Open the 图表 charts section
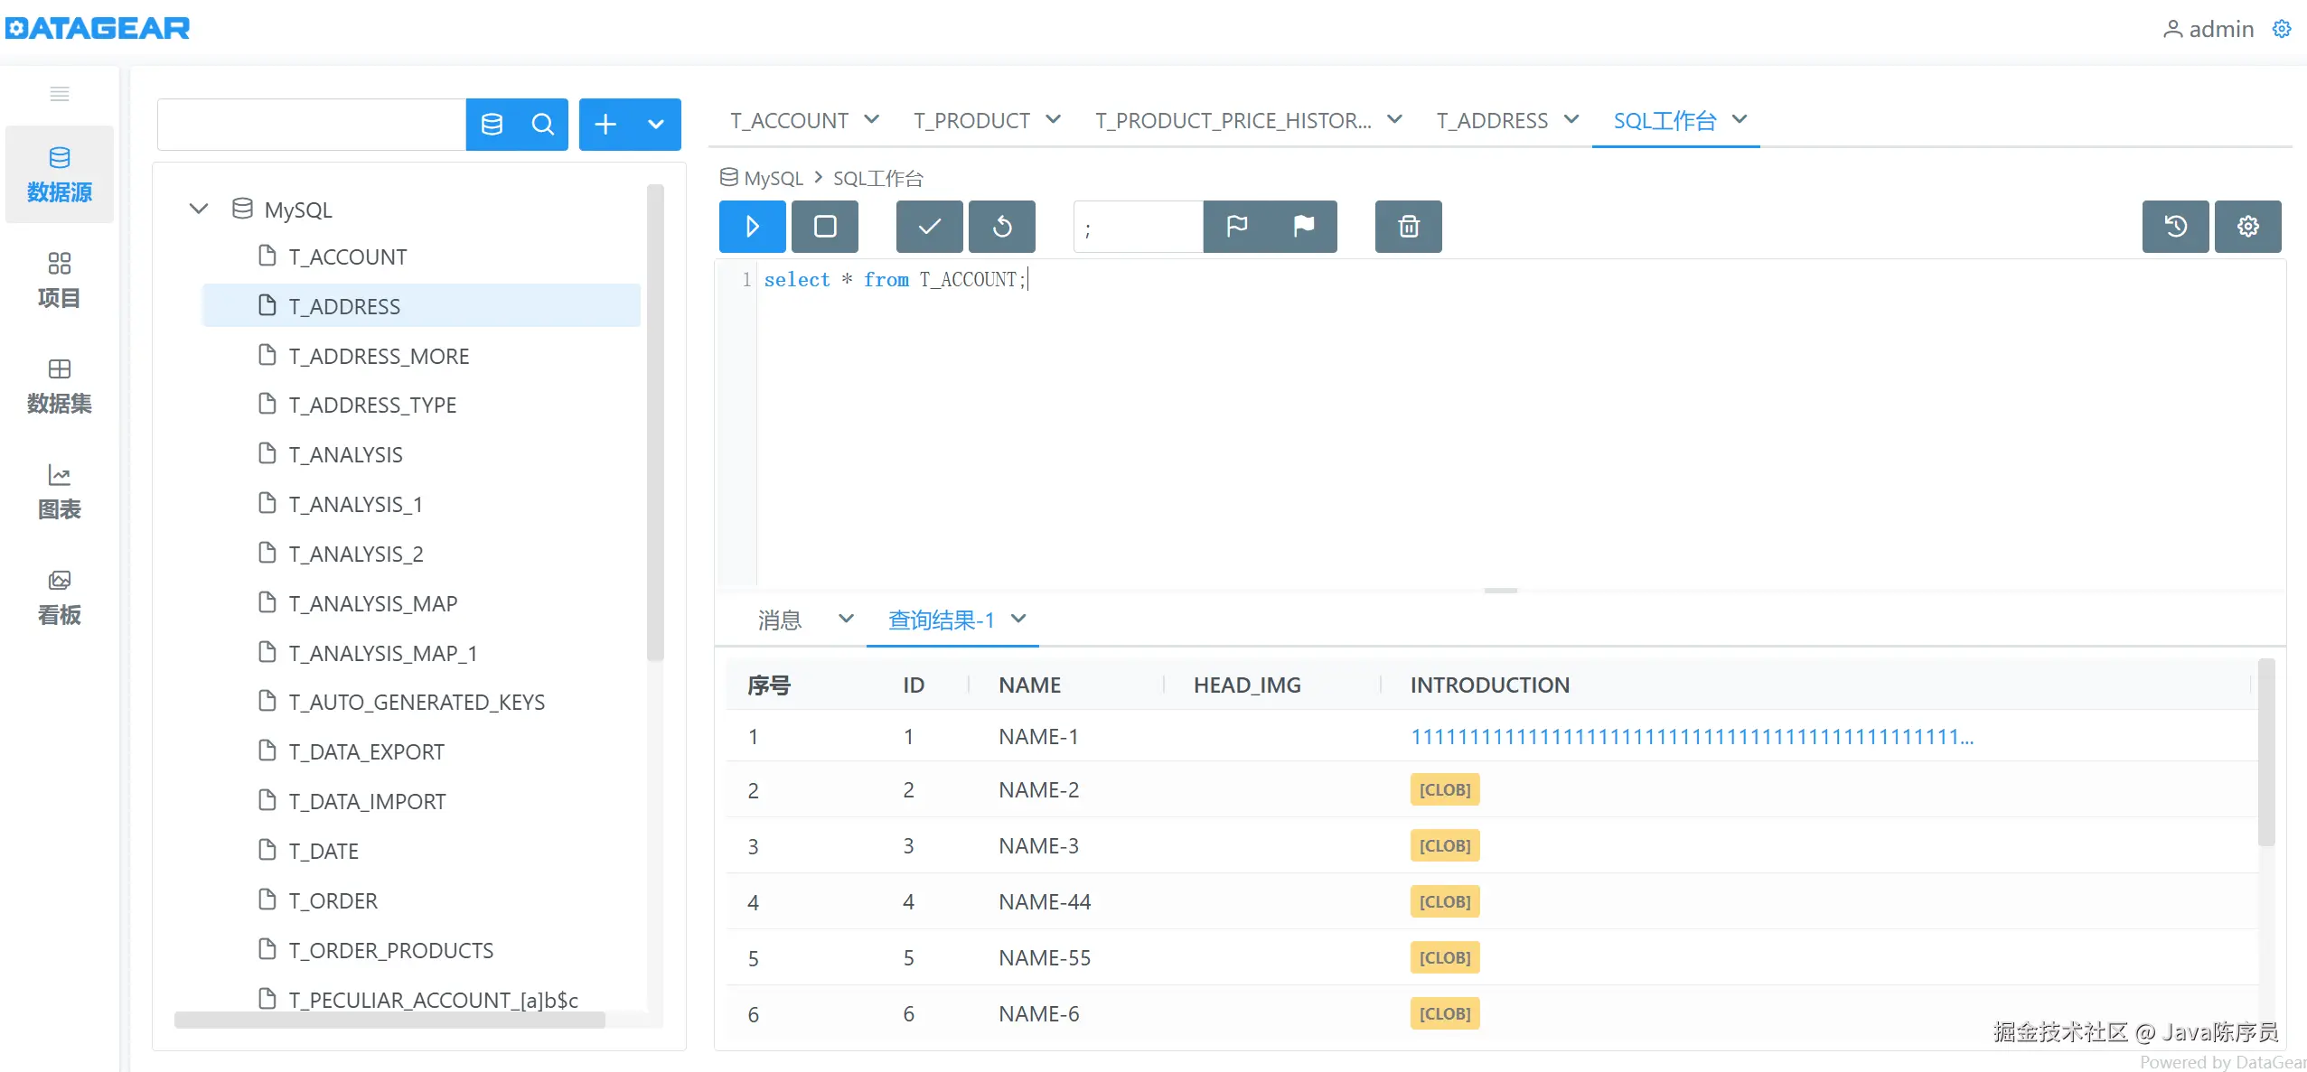The image size is (2307, 1072). [60, 491]
